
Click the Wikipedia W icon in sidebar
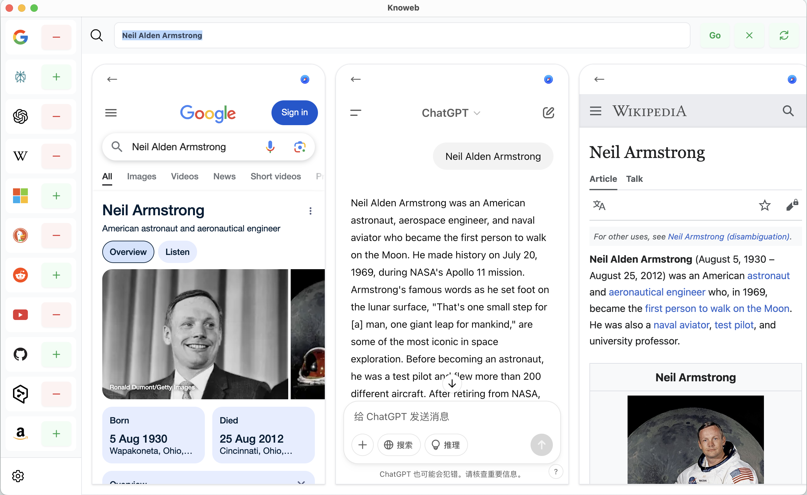(20, 156)
